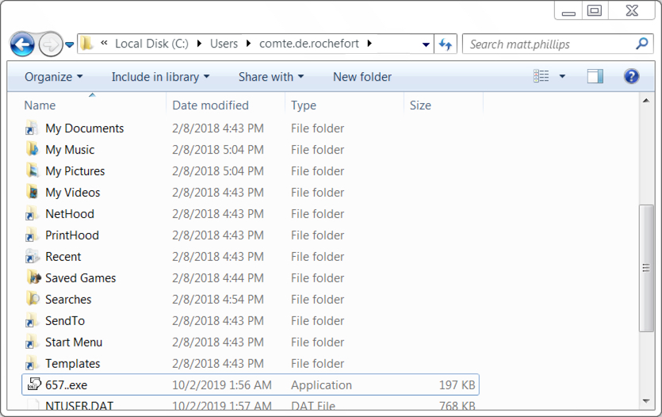Click the folder icon in address bar
This screenshot has height=417, width=662.
coord(86,43)
